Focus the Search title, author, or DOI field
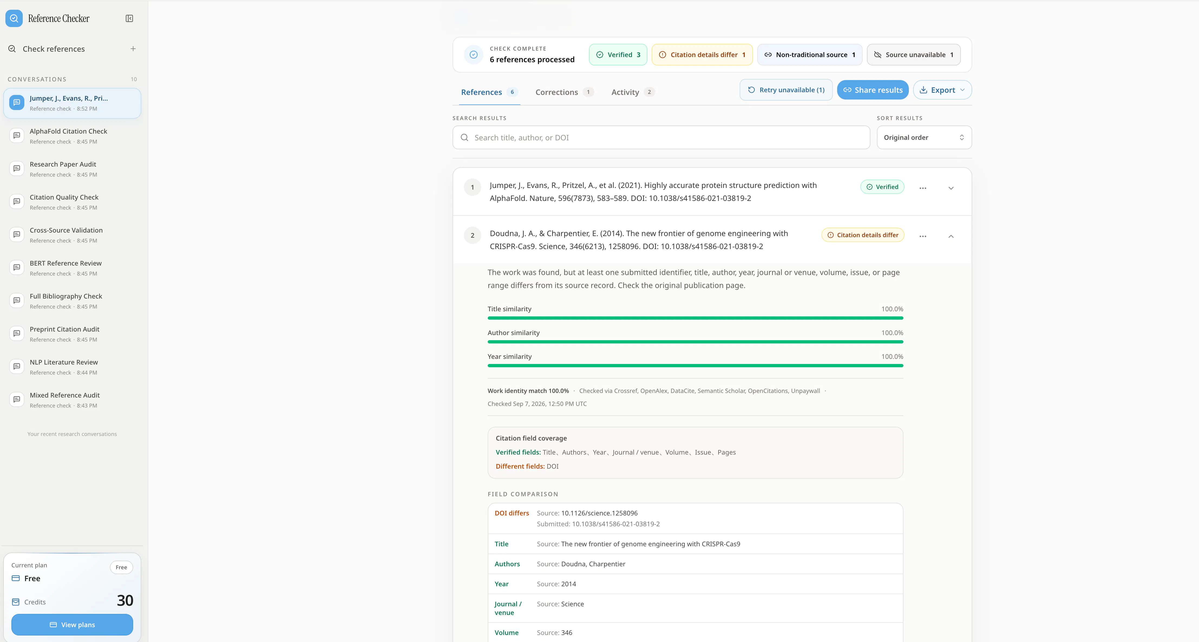This screenshot has width=1199, height=642. [x=661, y=138]
